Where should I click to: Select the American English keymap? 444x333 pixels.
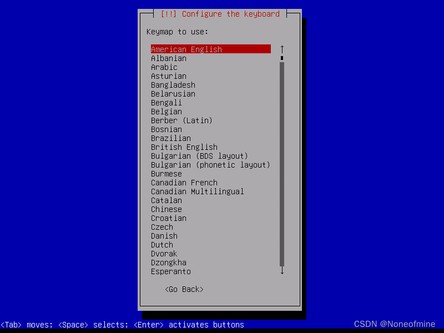coord(211,49)
